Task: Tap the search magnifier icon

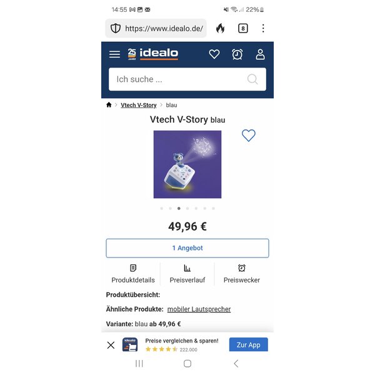Action: 252,79
